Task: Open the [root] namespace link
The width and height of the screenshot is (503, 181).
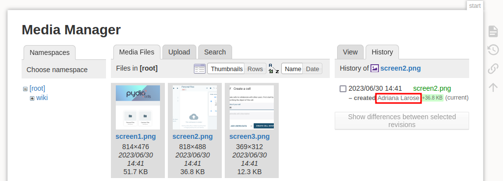Action: click(37, 88)
